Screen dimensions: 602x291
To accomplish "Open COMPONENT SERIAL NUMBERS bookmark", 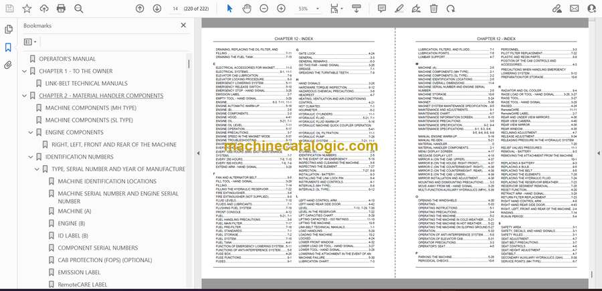I will pyautogui.click(x=98, y=248).
